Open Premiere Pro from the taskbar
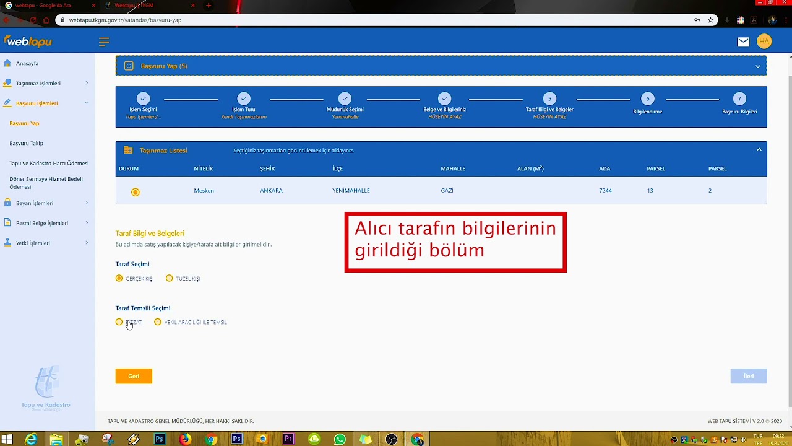The width and height of the screenshot is (792, 446). 288,439
